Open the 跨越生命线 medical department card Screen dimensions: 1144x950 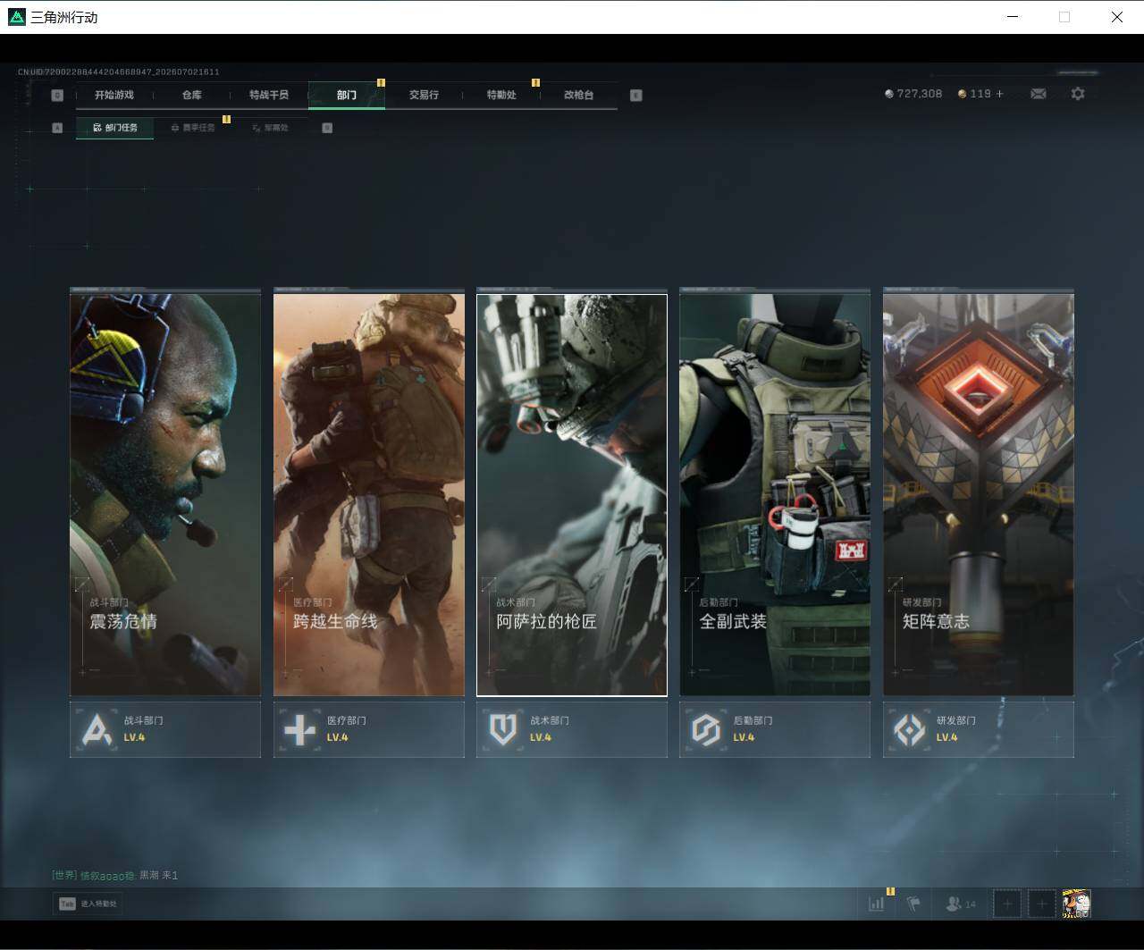tap(368, 494)
